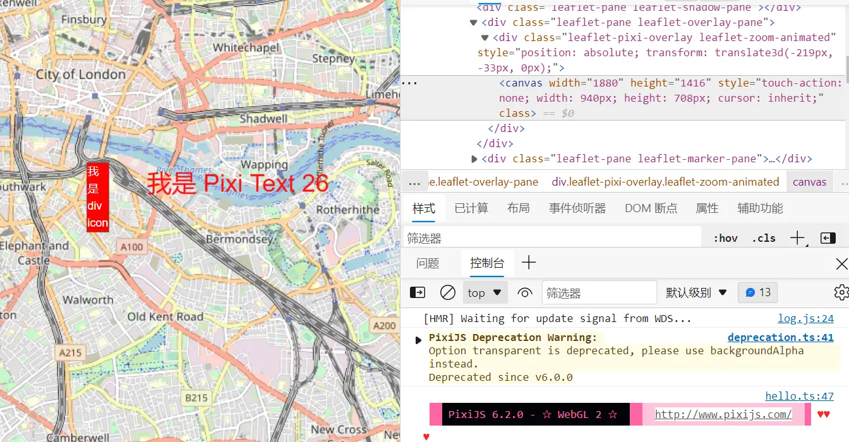Expand leaflet-marker-pane div node
This screenshot has height=442, width=849.
tap(474, 159)
